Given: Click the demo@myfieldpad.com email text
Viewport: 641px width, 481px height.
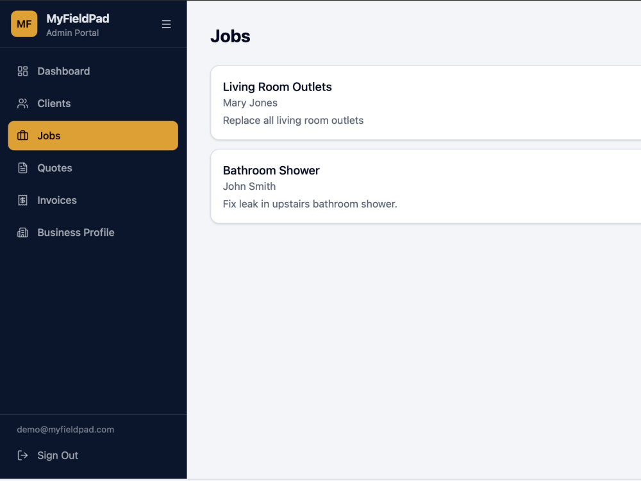Looking at the screenshot, I should tap(65, 430).
